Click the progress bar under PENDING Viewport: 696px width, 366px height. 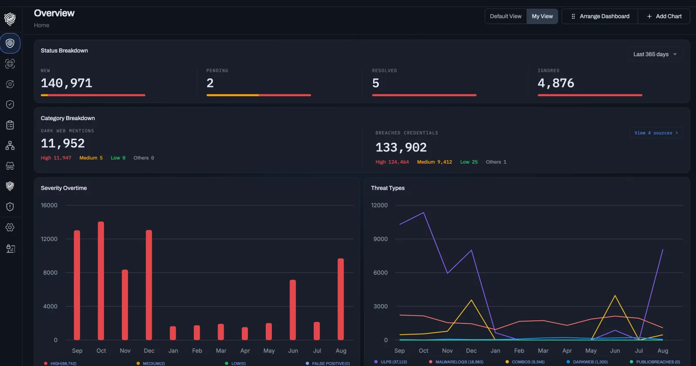(x=259, y=95)
